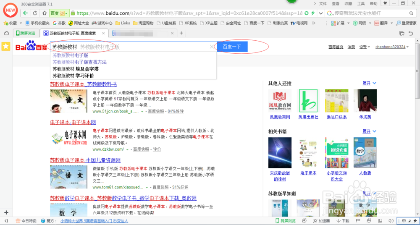Open 乘法口诀表 thumbnail image

(337, 101)
